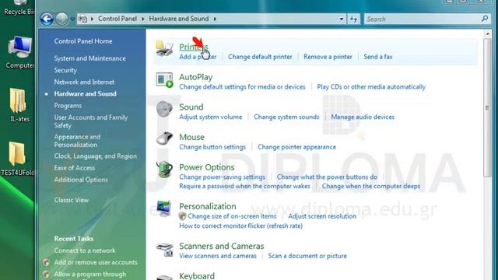The height and width of the screenshot is (280, 498).
Task: Click the magnifier search icon
Action: coord(484,19)
